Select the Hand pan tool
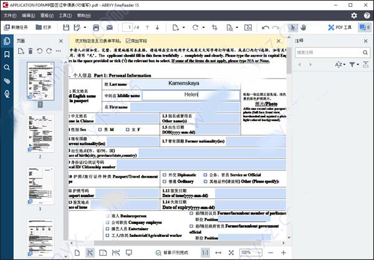The width and height of the screenshot is (374, 260). [x=303, y=27]
